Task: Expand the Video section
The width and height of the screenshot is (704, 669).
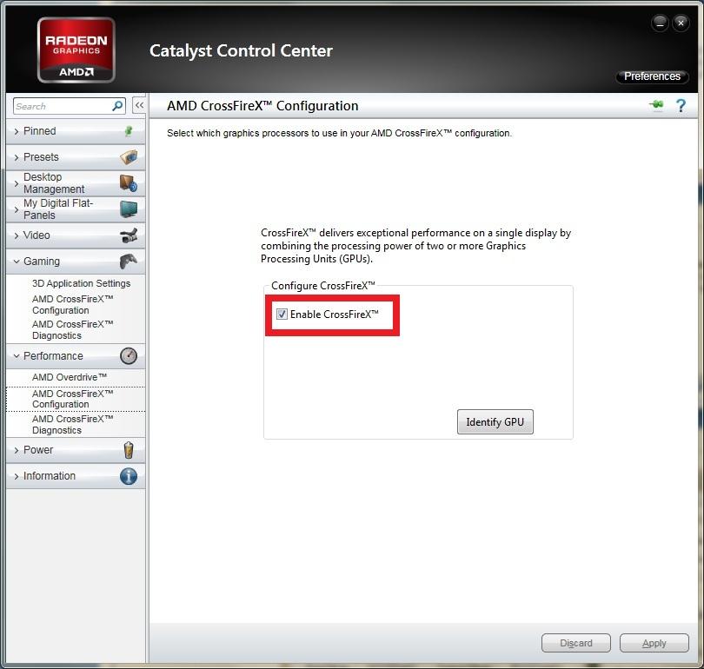Action: [76, 235]
